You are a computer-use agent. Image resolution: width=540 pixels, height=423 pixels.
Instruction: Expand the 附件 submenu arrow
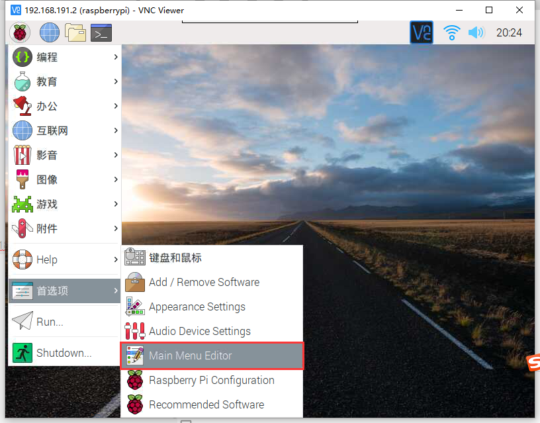click(x=116, y=228)
